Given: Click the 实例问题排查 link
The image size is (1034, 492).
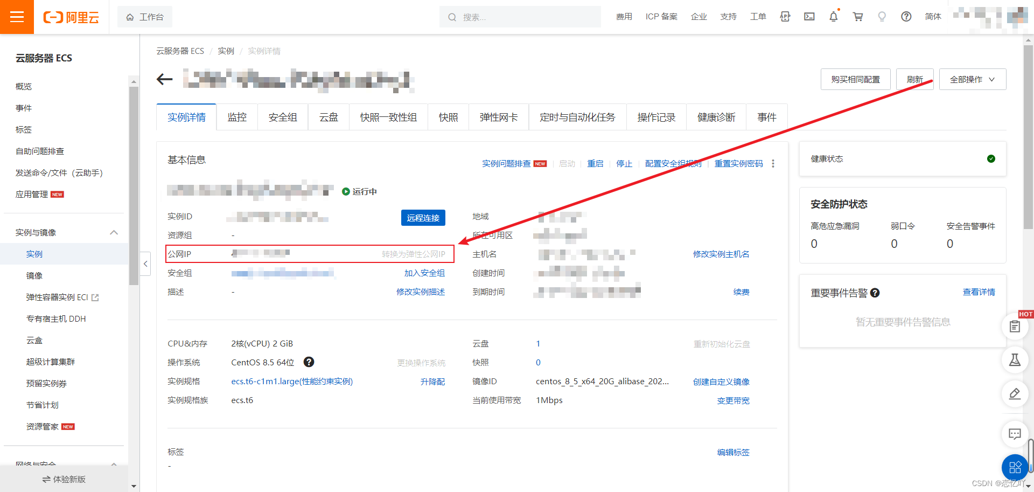Looking at the screenshot, I should coord(506,163).
